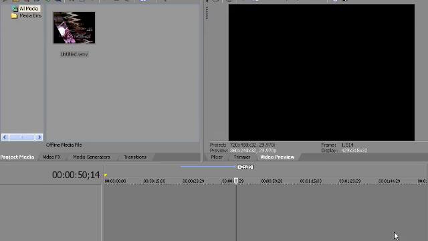
Task: Click the Offline Media File status text
Action: [64, 145]
